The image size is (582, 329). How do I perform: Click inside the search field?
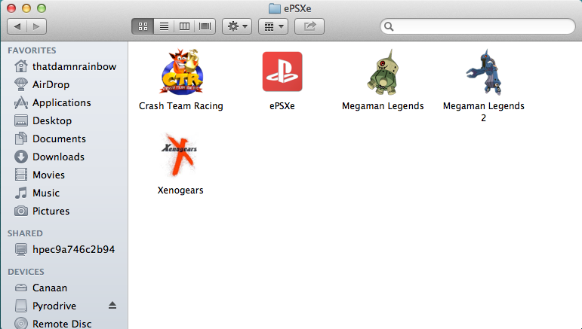point(478,26)
